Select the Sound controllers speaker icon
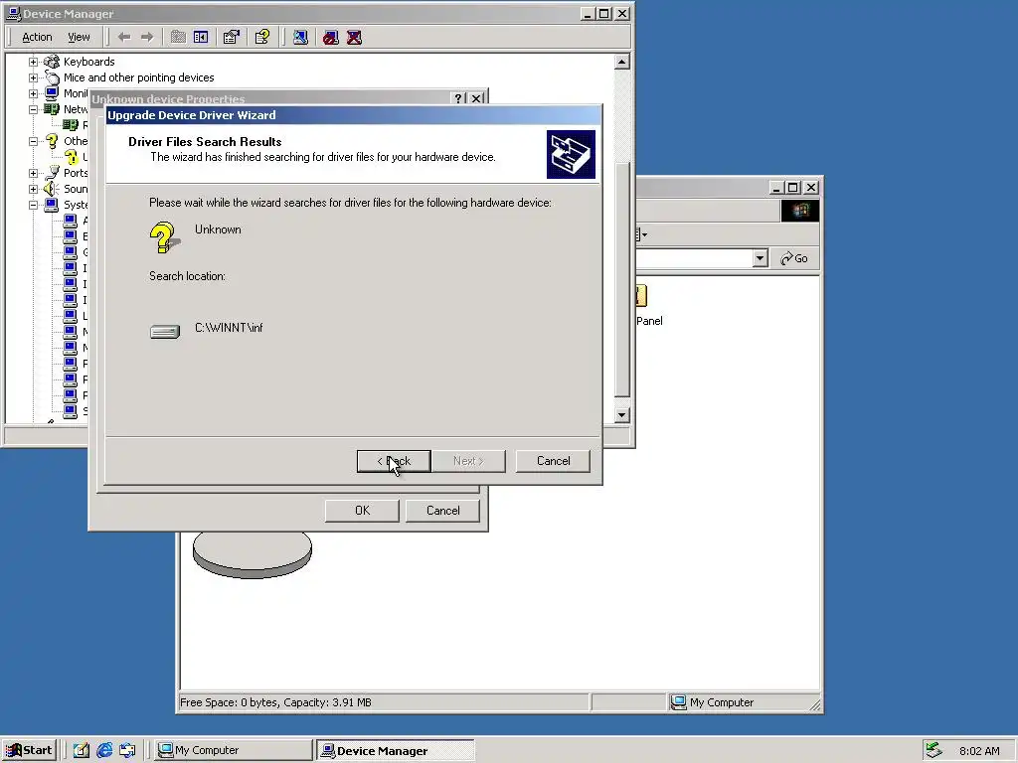 click(x=52, y=189)
